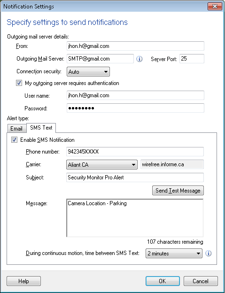Uncheck outgoing server requires authentication
Screen dimensions: 225x293
(19, 83)
